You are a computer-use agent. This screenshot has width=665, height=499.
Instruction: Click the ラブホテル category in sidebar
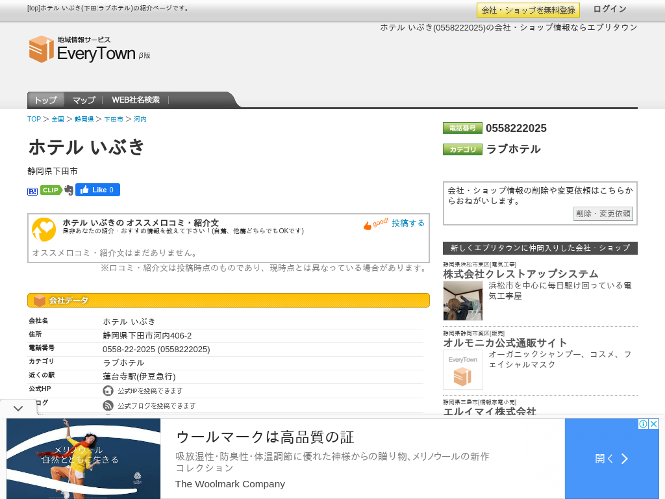coord(514,149)
